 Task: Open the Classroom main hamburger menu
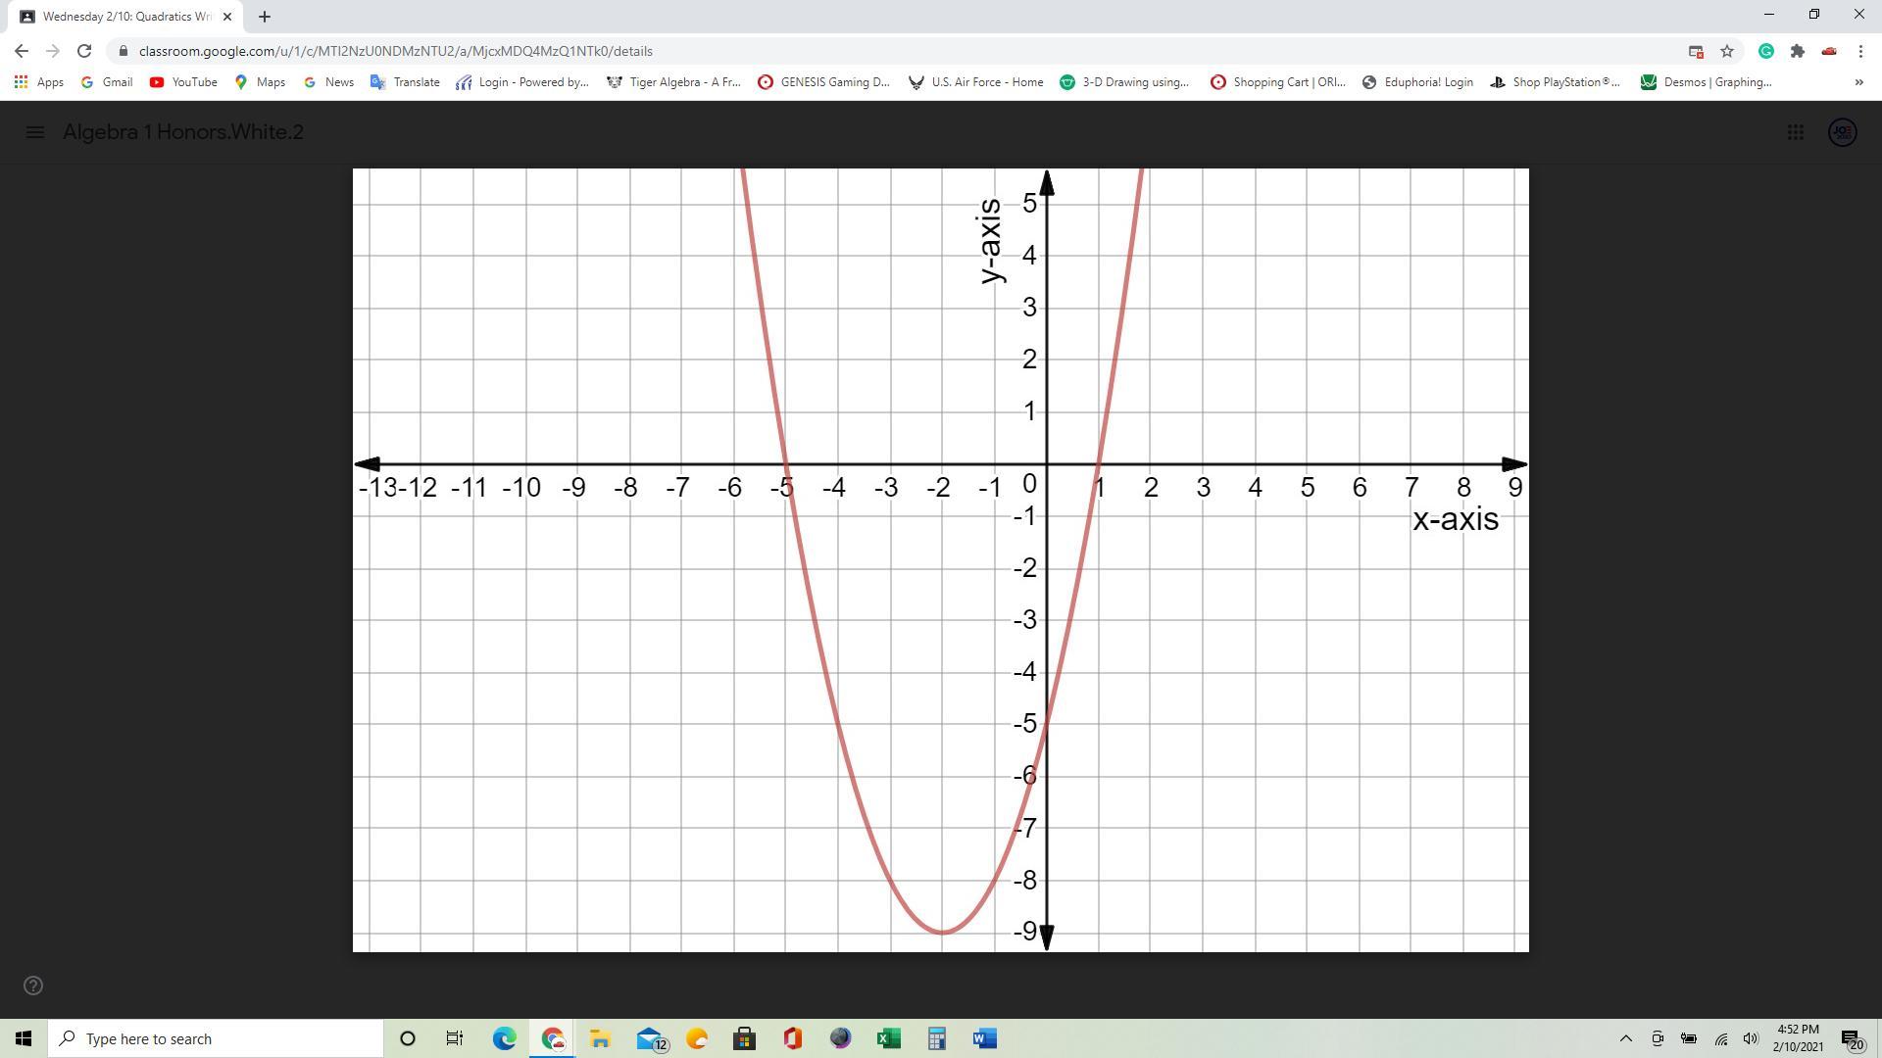pos(34,132)
